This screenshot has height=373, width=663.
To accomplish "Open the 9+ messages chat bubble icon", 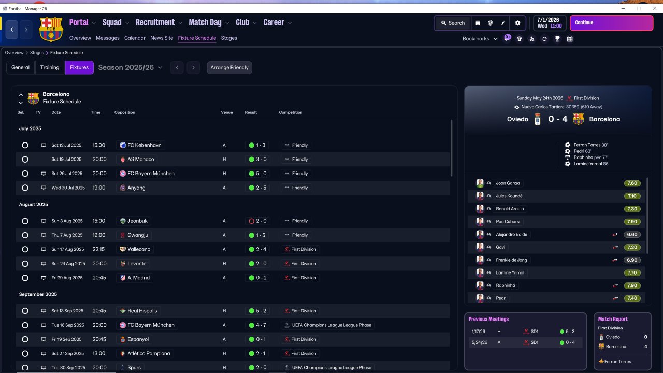I will 508,38.
